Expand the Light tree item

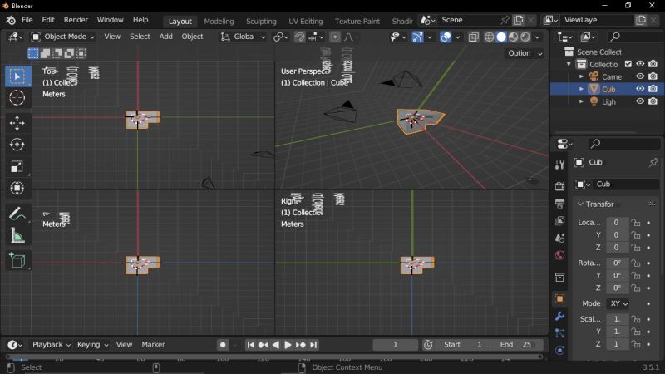pyautogui.click(x=581, y=101)
